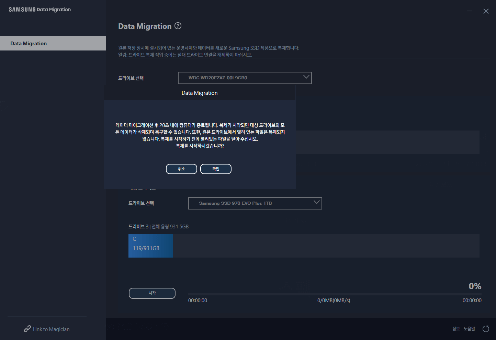Viewport: 496px width, 340px height.
Task: Expand the target drive list with its chevron
Action: [317, 202]
